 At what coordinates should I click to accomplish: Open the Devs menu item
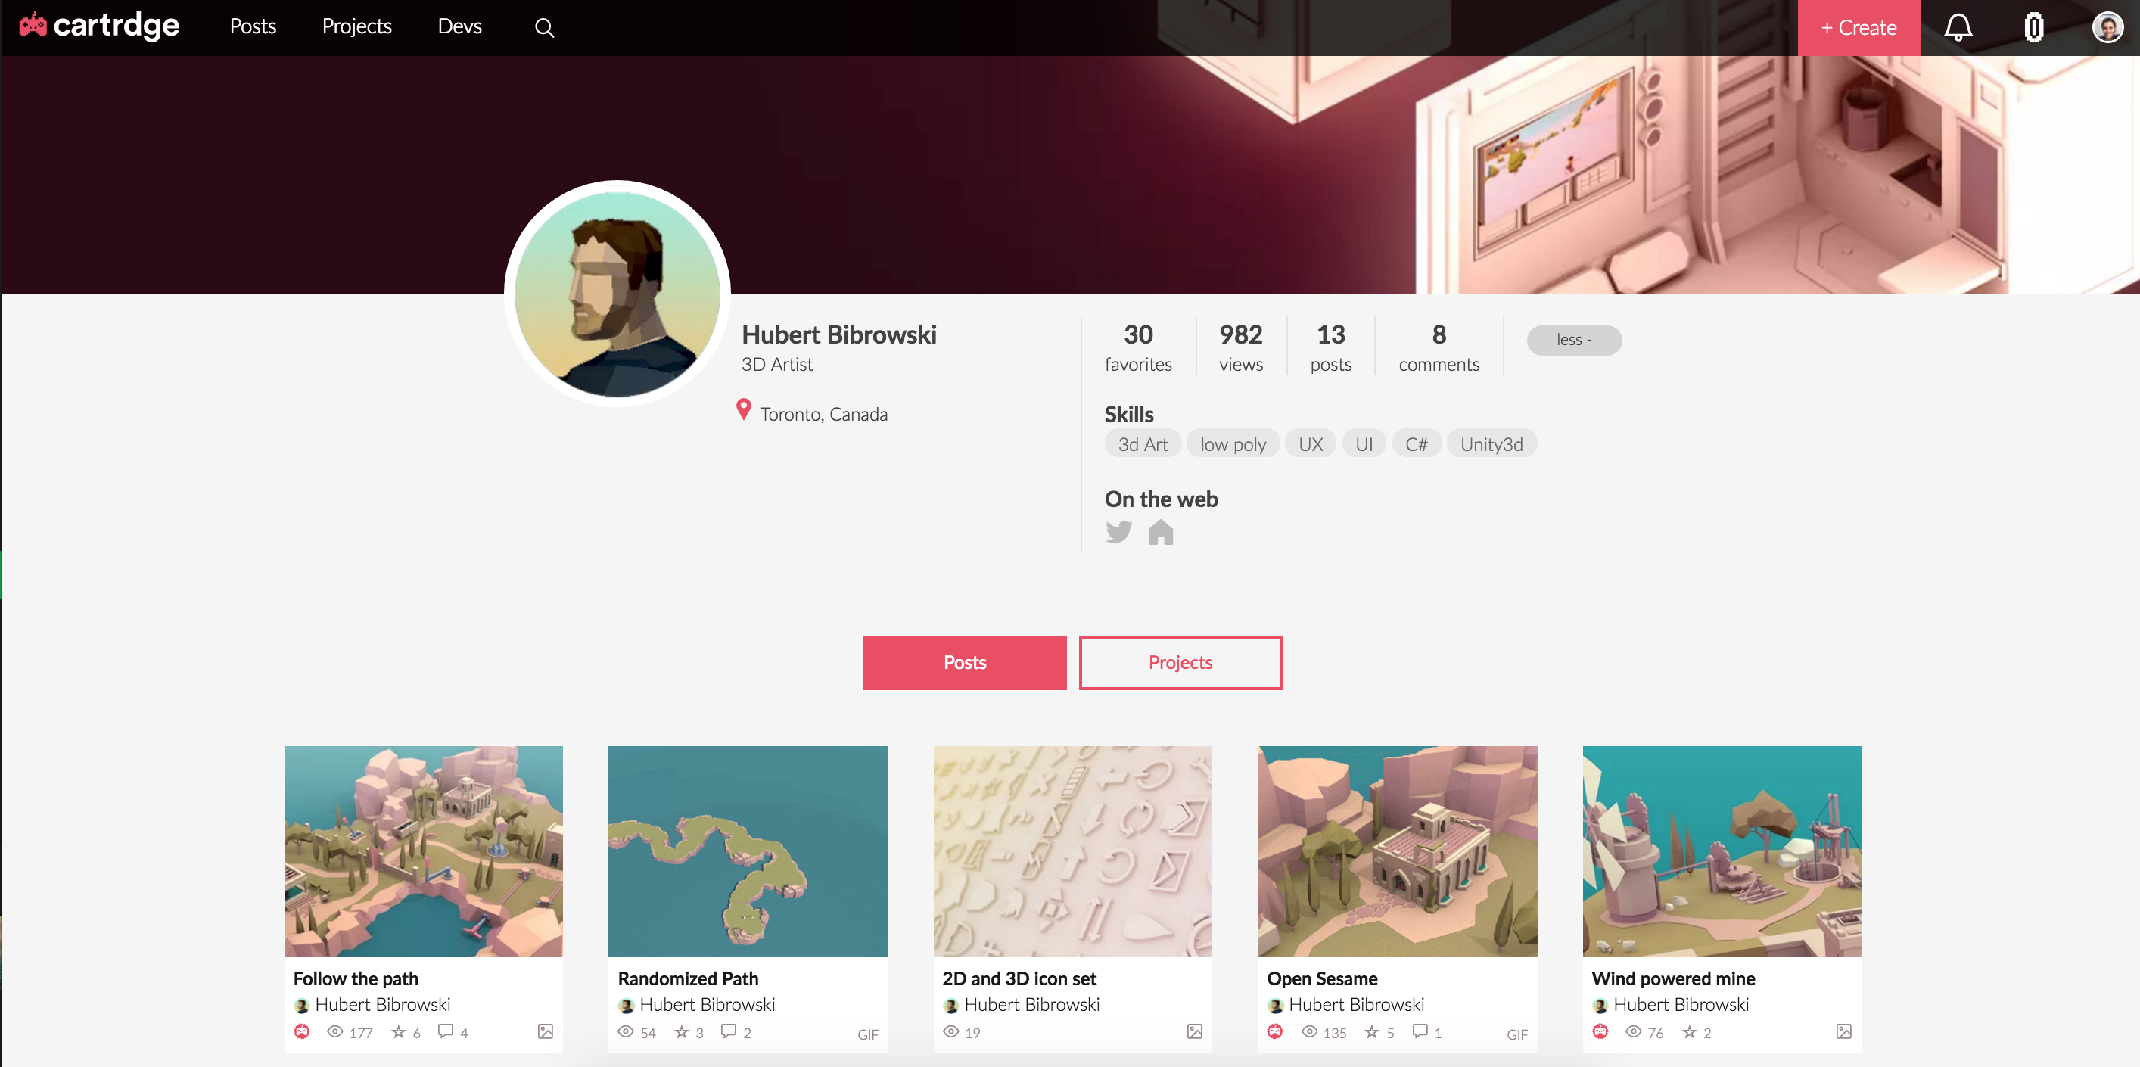[459, 26]
